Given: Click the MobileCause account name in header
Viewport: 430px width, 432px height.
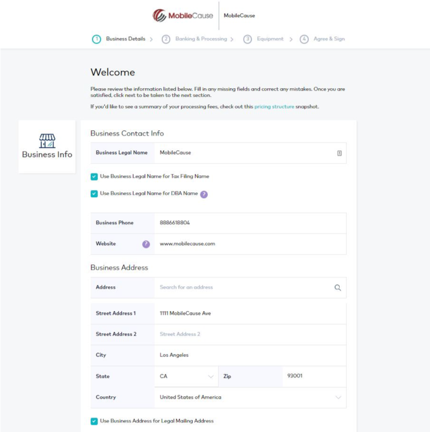Looking at the screenshot, I should pos(239,16).
